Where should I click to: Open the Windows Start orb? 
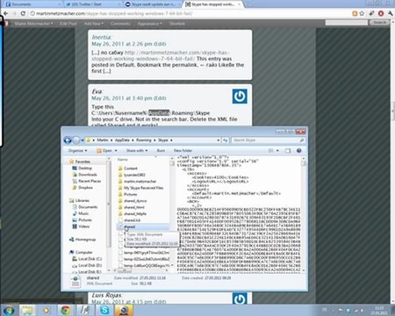coord(8,310)
